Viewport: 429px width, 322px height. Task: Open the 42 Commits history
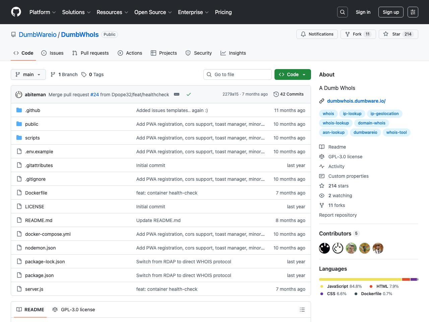pos(289,94)
